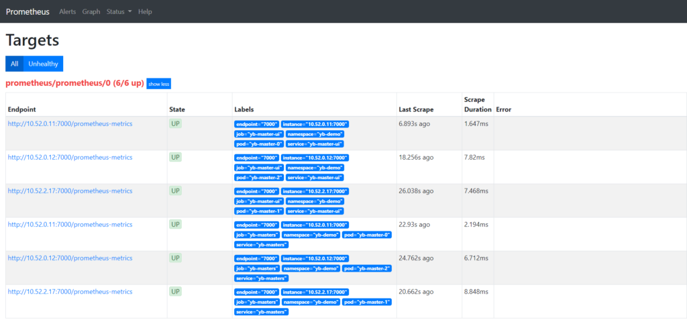Screen dimensions: 687x326
Task: Click the Scrape Duration column header
Action: click(x=476, y=104)
